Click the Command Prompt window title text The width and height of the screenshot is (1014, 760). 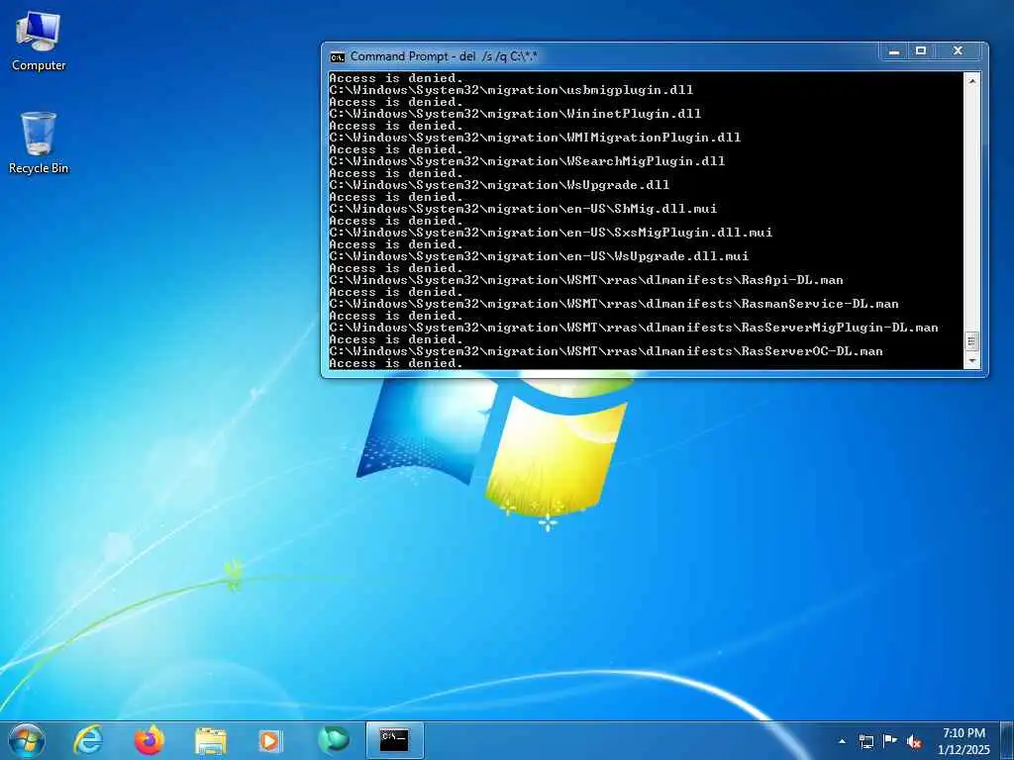click(x=444, y=56)
